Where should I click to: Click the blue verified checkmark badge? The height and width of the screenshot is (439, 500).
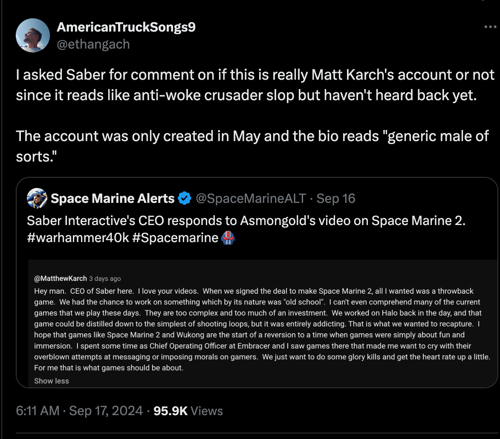point(185,198)
